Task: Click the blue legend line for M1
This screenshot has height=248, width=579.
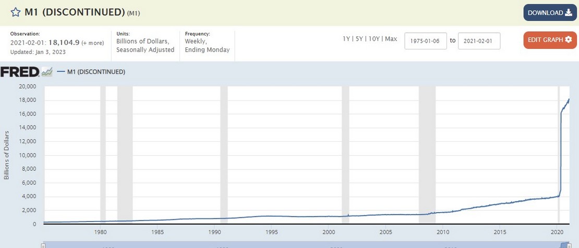Action: coord(61,72)
